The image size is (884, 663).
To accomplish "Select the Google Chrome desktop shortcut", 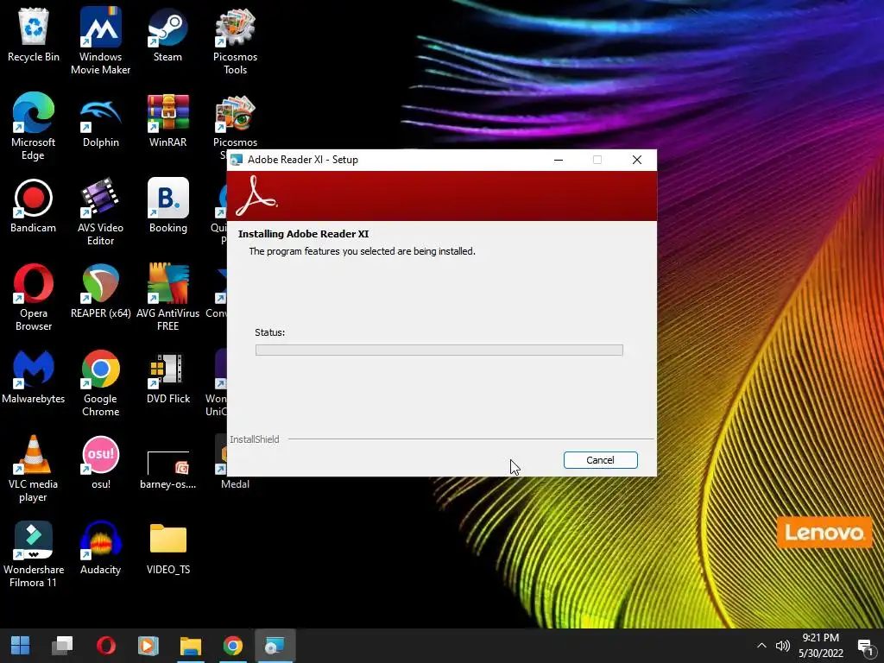I will pos(100,383).
